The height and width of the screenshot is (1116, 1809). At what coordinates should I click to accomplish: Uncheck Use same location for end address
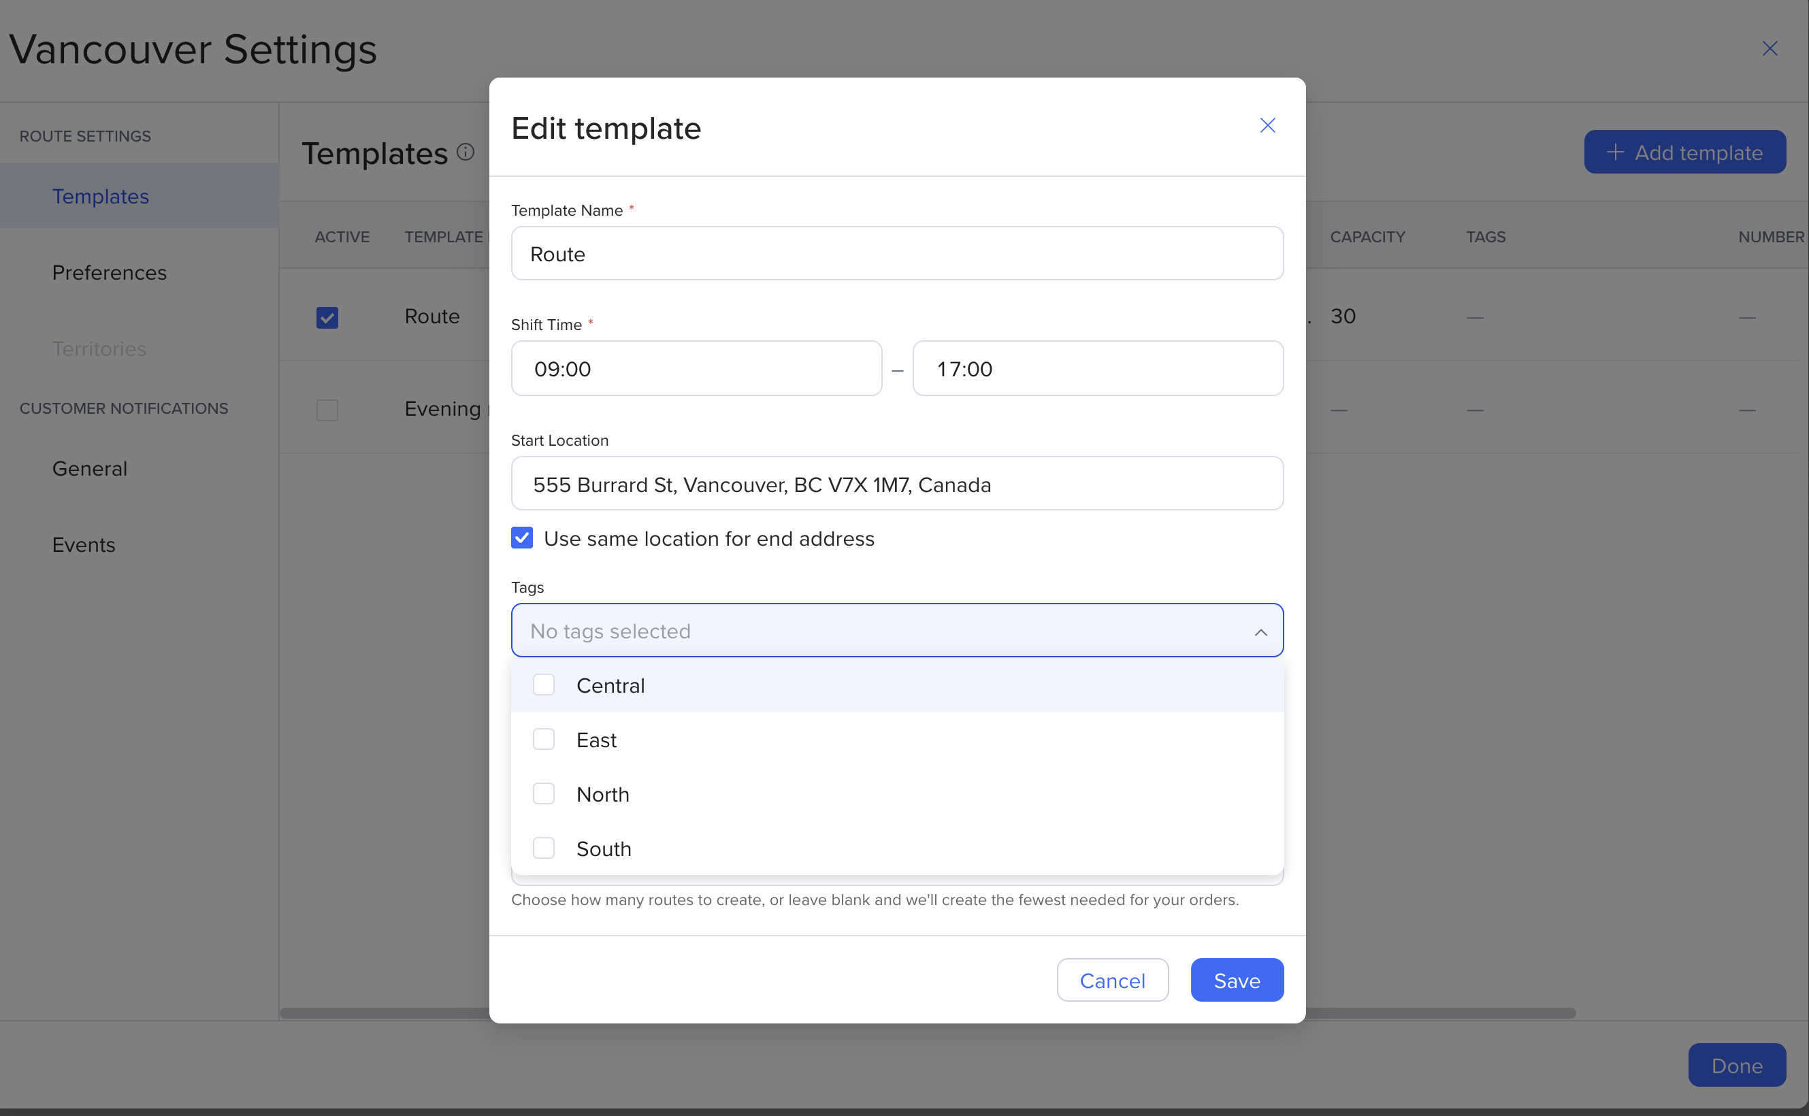[522, 538]
